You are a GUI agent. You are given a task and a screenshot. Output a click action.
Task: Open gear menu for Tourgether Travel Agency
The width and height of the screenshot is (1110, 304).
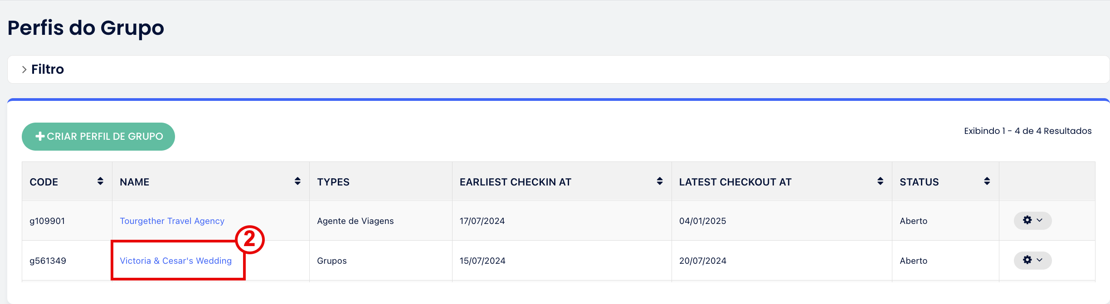[1032, 221]
